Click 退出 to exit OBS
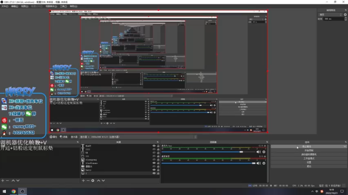 click(309, 166)
